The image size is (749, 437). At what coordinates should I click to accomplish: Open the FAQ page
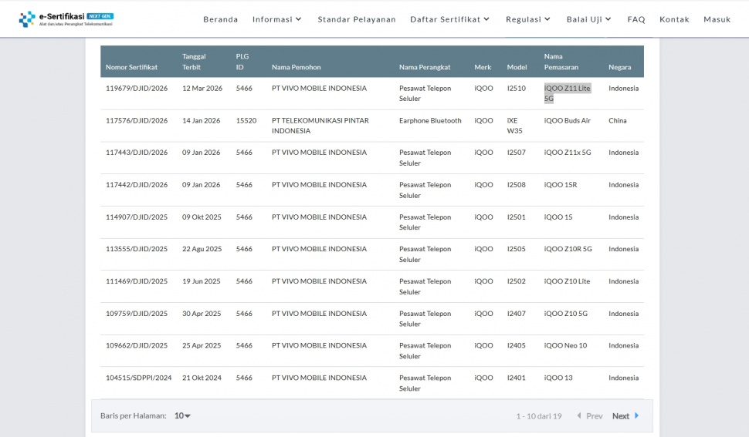(x=636, y=19)
